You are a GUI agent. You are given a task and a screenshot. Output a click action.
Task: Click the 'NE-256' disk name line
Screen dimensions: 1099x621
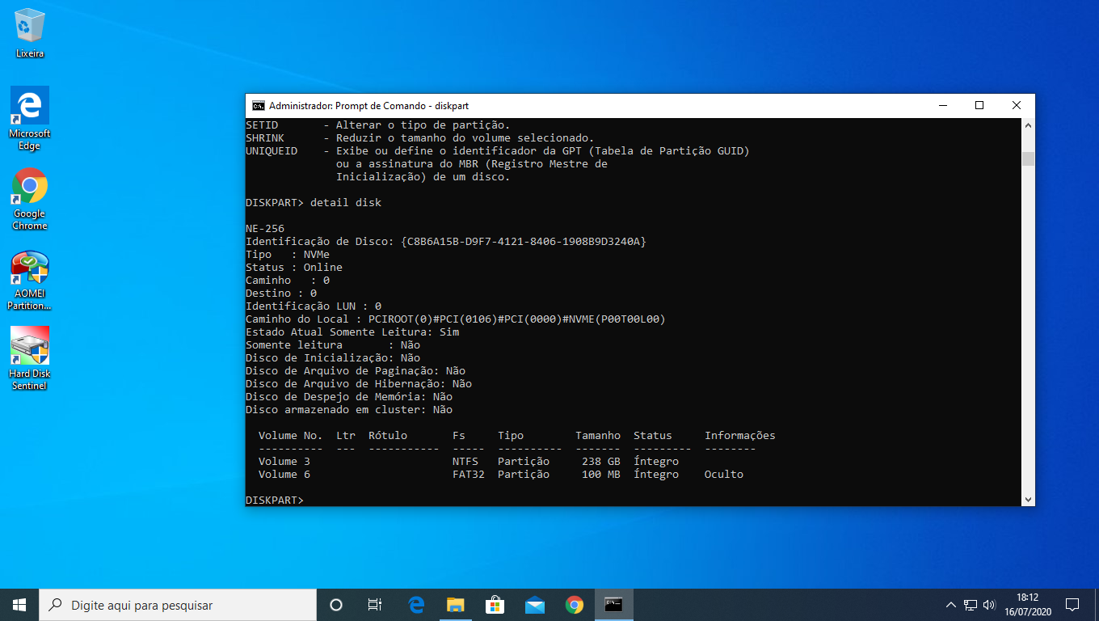coord(265,229)
